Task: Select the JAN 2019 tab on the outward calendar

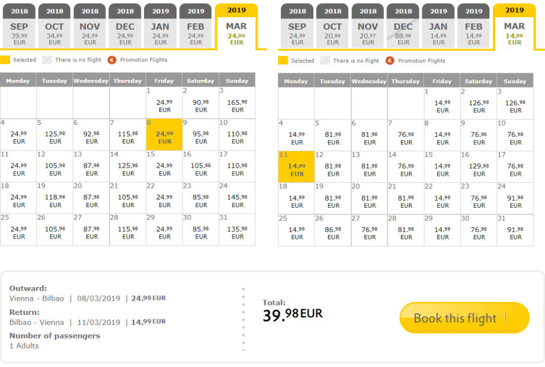Action: [160, 27]
